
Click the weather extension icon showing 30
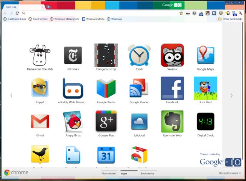201,13
